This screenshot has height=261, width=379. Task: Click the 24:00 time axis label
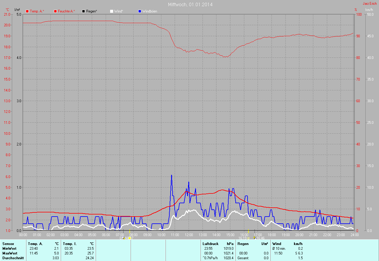coord(354,235)
